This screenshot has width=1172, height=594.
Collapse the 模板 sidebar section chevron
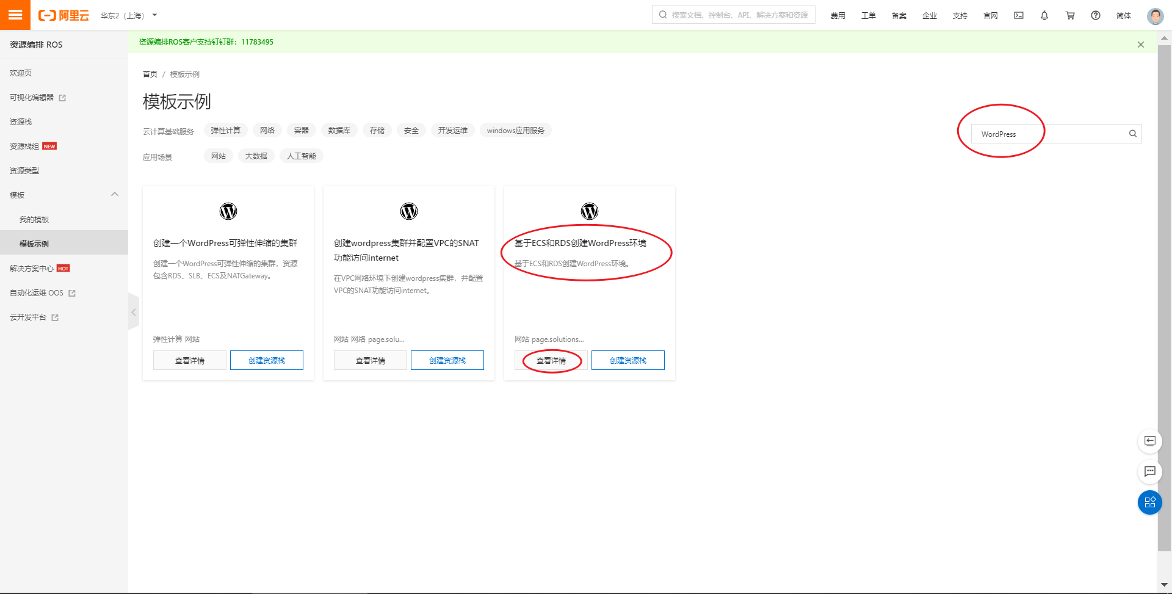pos(115,195)
